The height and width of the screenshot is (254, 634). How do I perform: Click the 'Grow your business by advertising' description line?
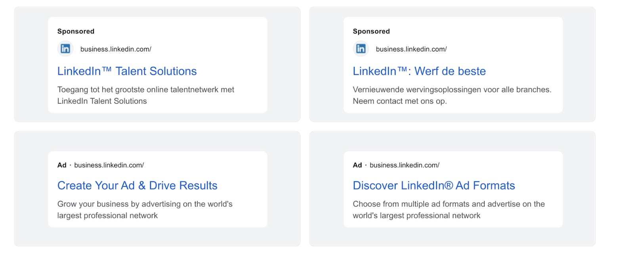pos(145,204)
